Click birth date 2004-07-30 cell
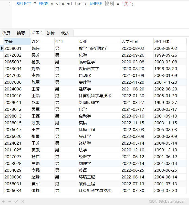Screen dimensions: 189x205 pos(170,190)
